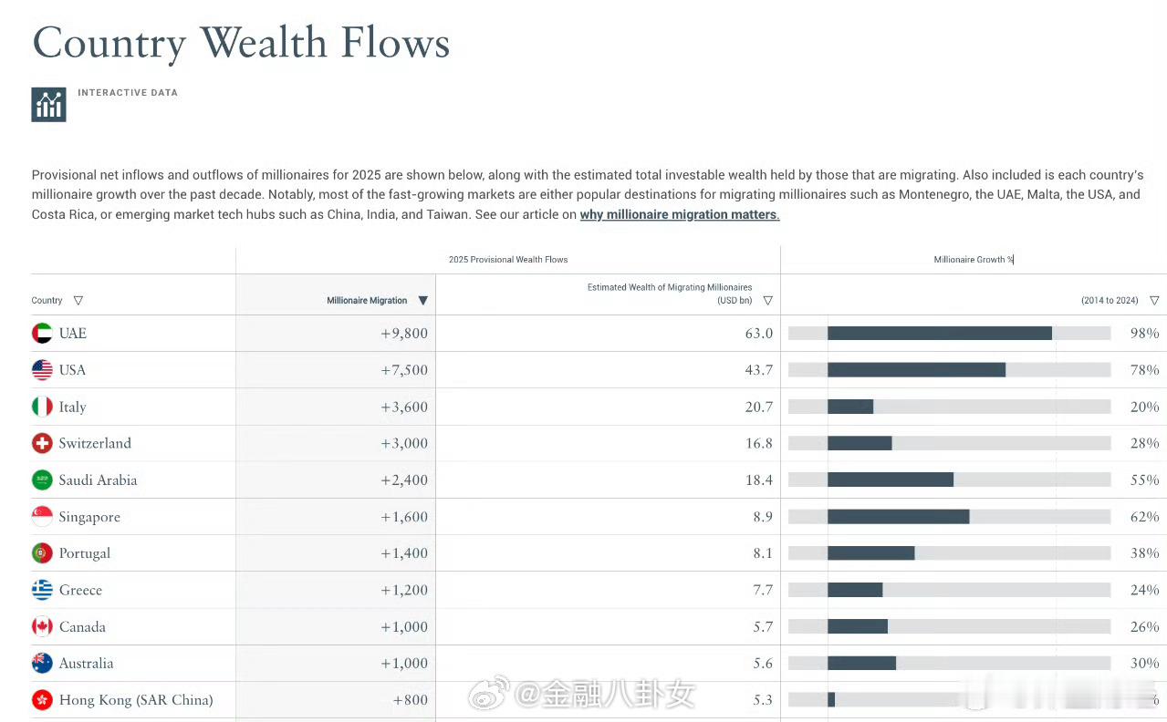
Task: Click the Singapore 62% growth bar
Action: [x=898, y=517]
